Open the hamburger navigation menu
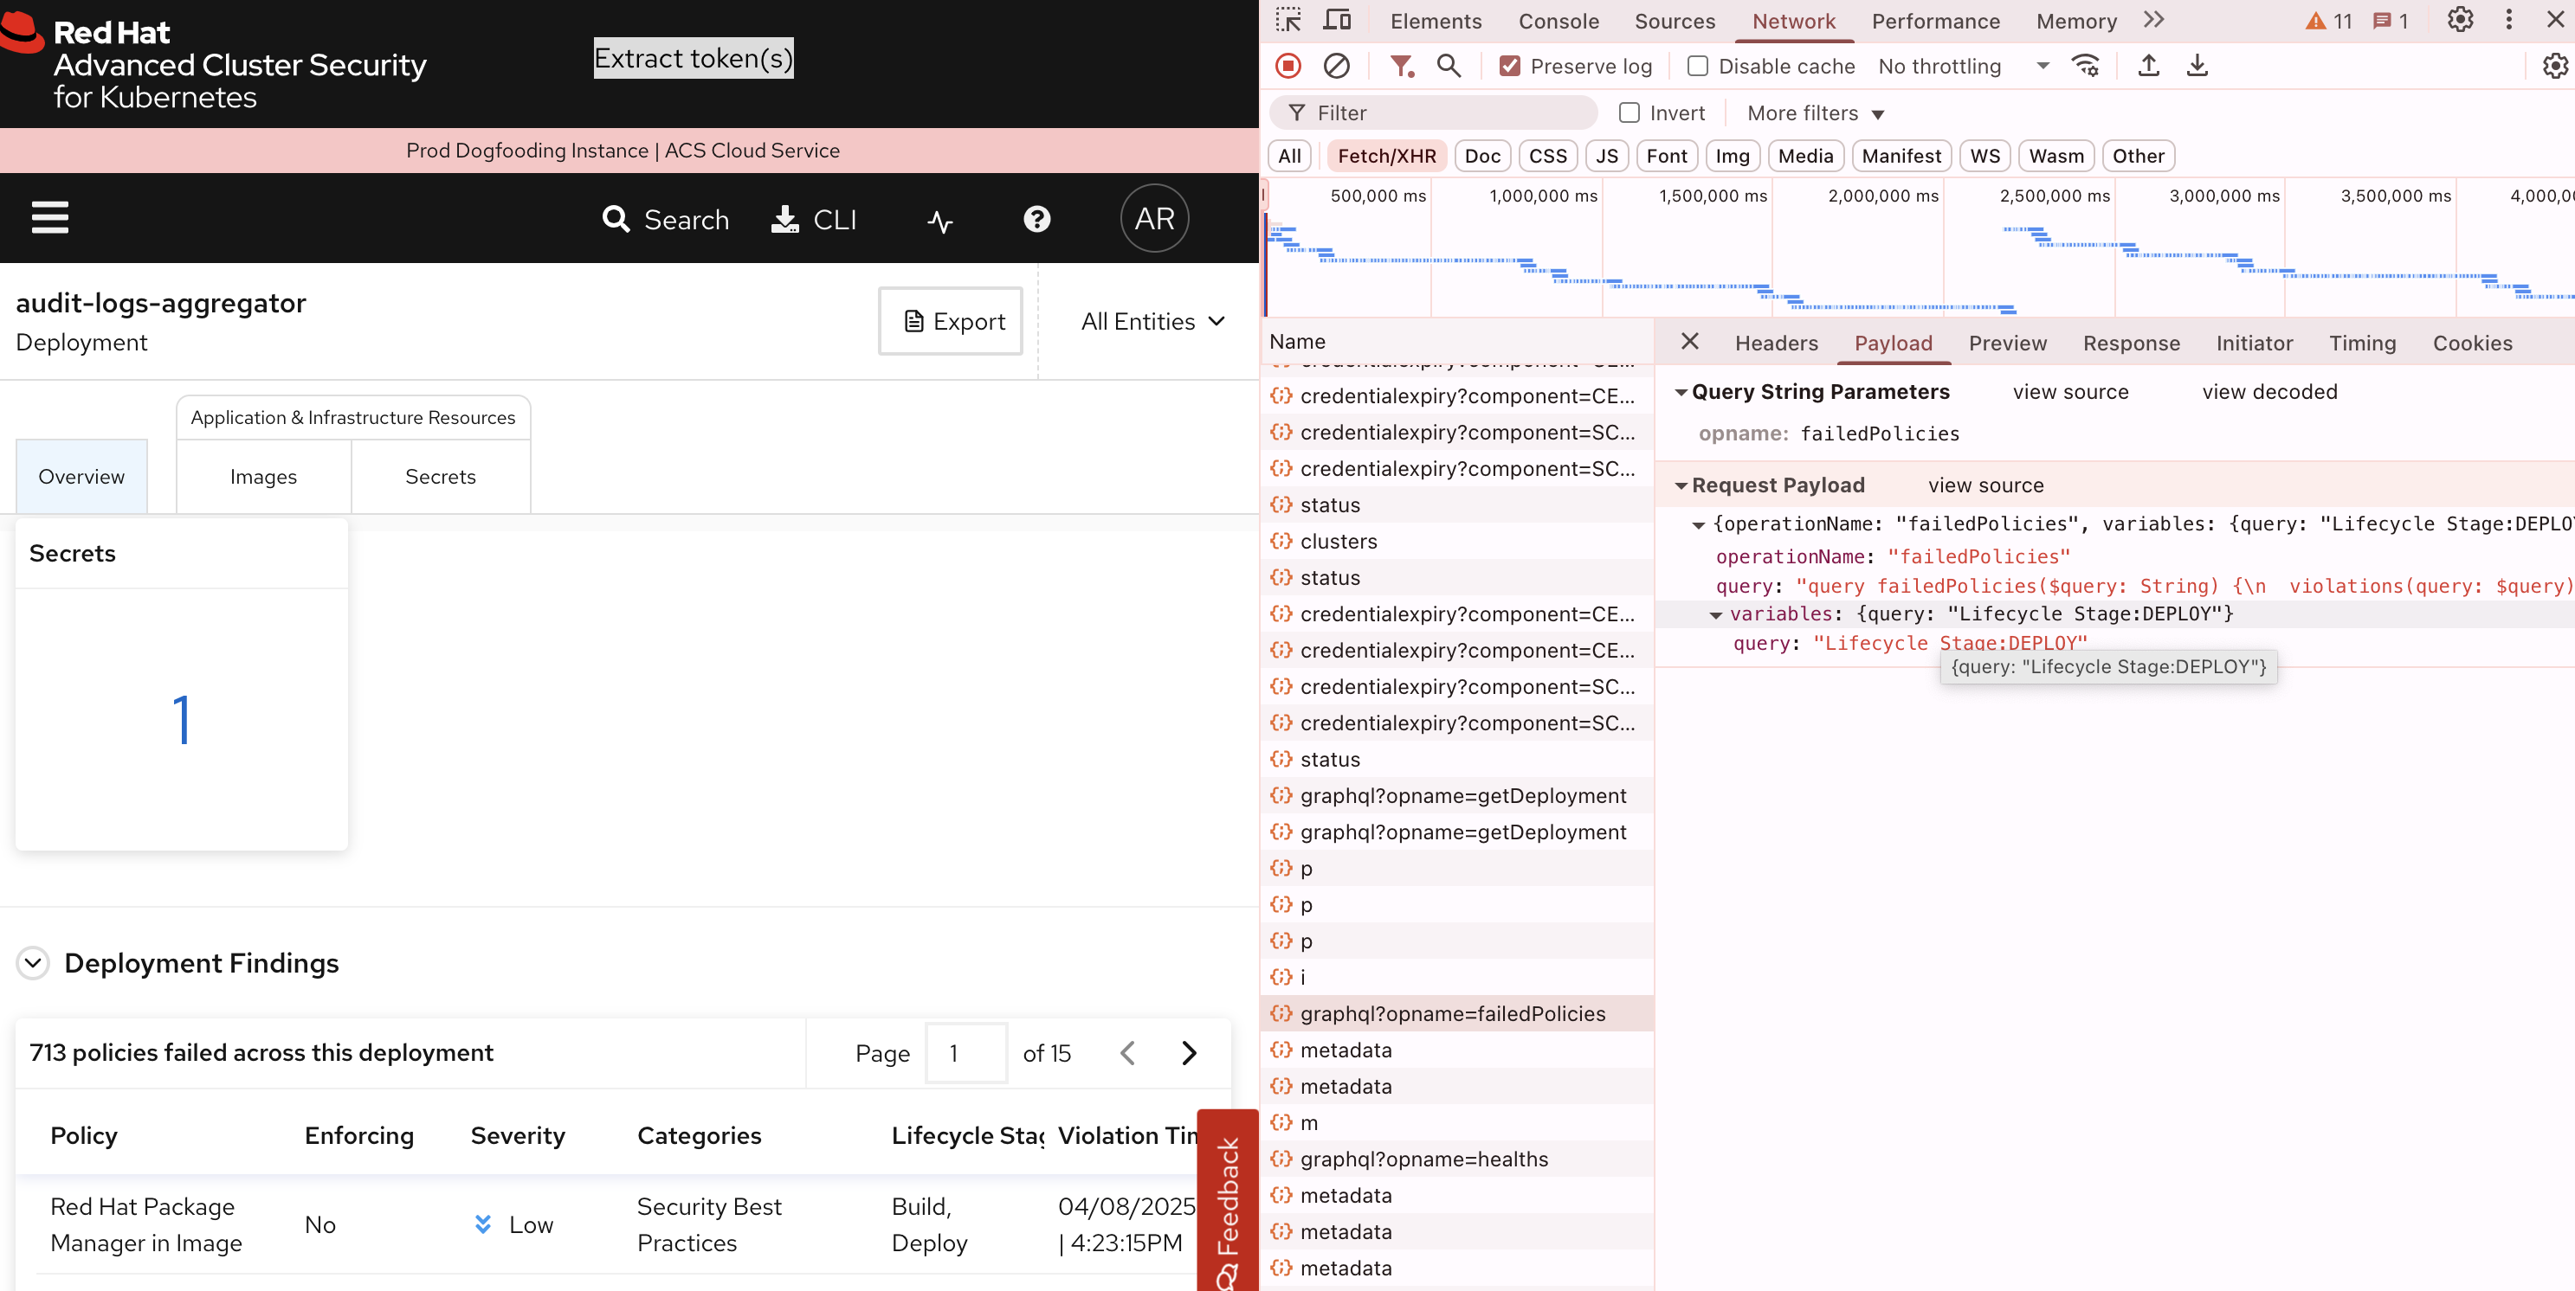 (50, 217)
